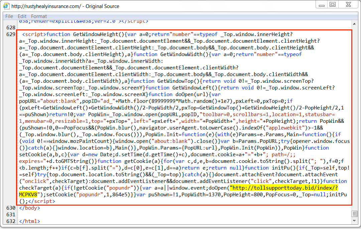
Task: Click the closing </script> tag
Action: pyautogui.click(x=41, y=201)
